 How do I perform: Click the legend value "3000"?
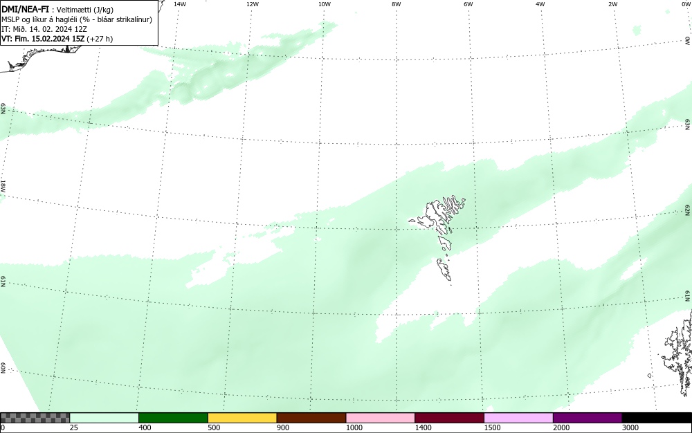pos(630,427)
